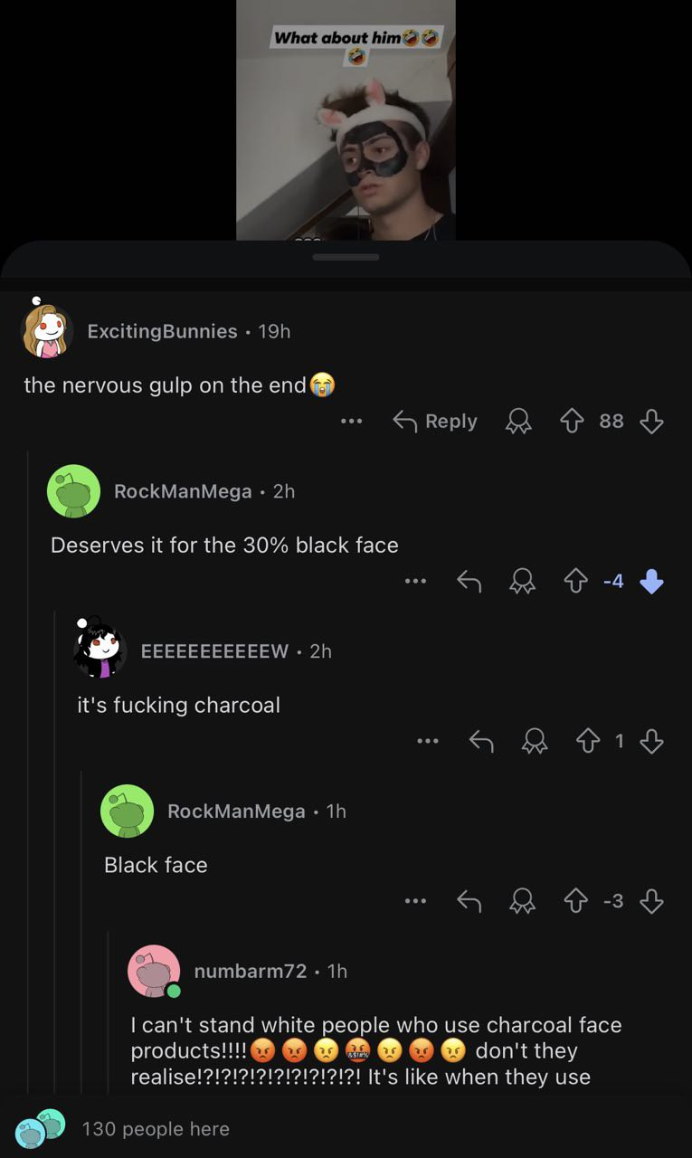Open more options on EEEEEEEEEEEW's comment
The width and height of the screenshot is (692, 1158).
click(428, 742)
